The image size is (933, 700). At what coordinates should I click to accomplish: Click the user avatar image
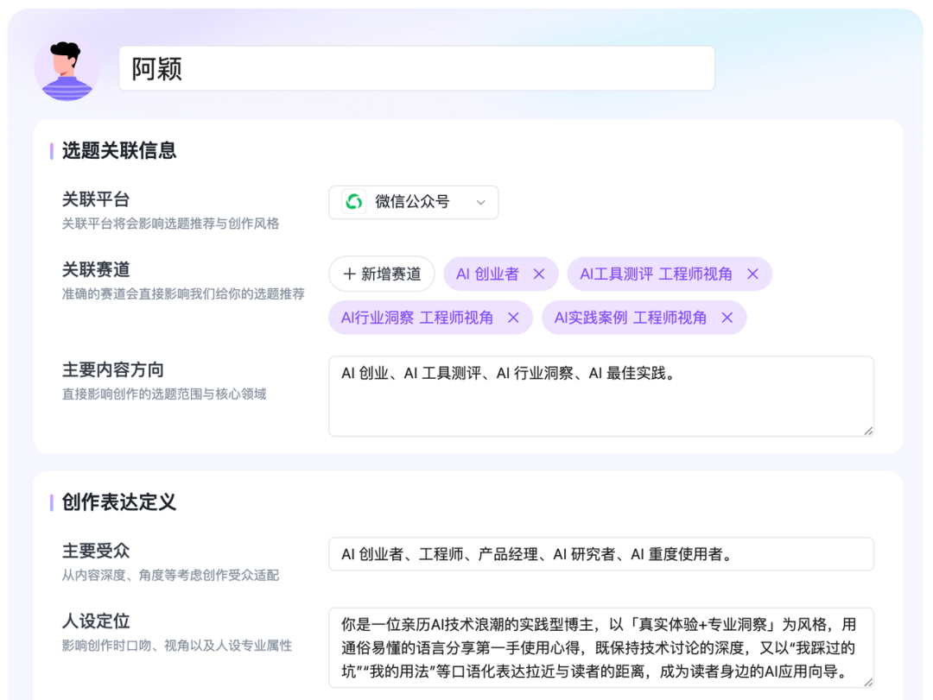[67, 68]
